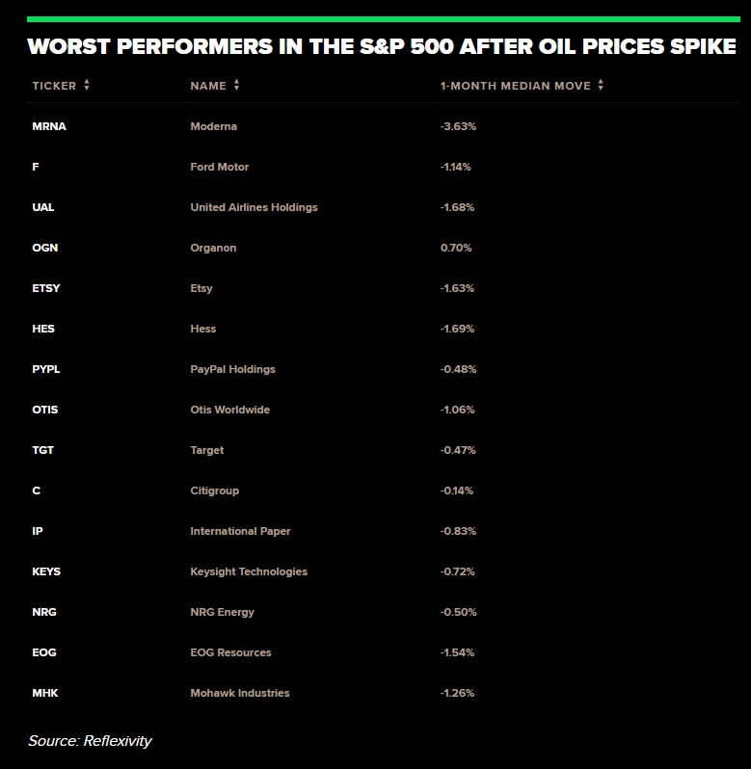Click the Ticker column header
This screenshot has width=751, height=769.
point(54,86)
